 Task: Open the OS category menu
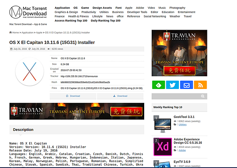coord(75,8)
